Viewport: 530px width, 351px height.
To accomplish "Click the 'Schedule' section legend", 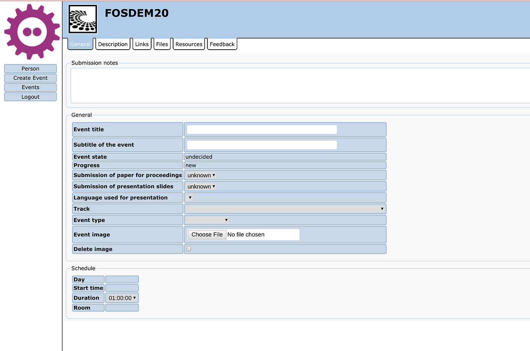I will [83, 268].
